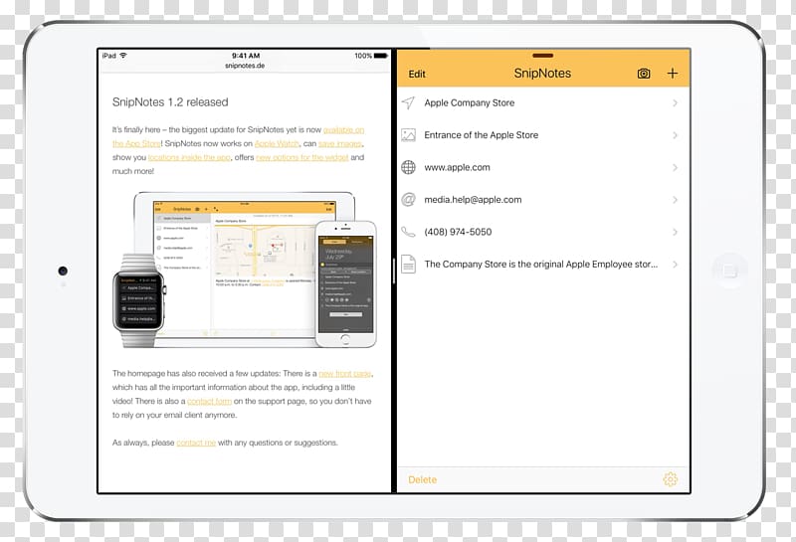The height and width of the screenshot is (542, 796).
Task: Click globe icon beside www.apple.com
Action: pyautogui.click(x=408, y=167)
